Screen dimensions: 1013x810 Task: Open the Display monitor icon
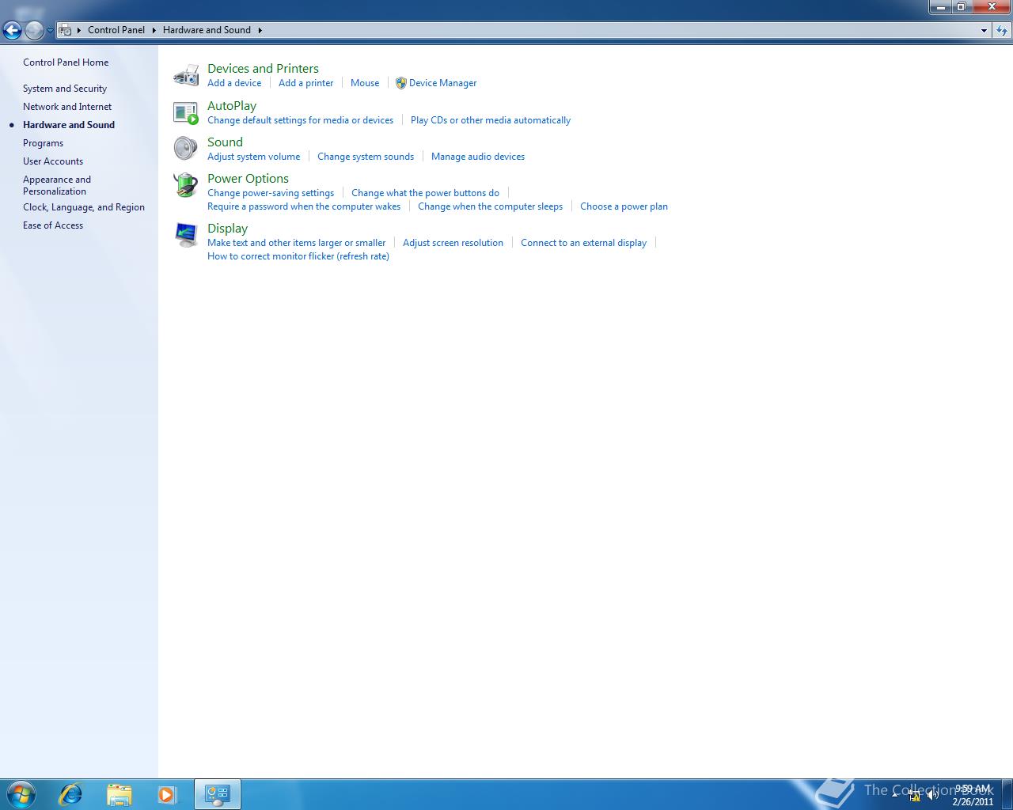186,235
